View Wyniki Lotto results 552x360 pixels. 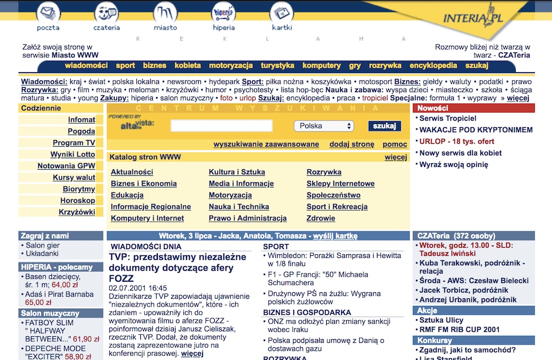coord(73,154)
